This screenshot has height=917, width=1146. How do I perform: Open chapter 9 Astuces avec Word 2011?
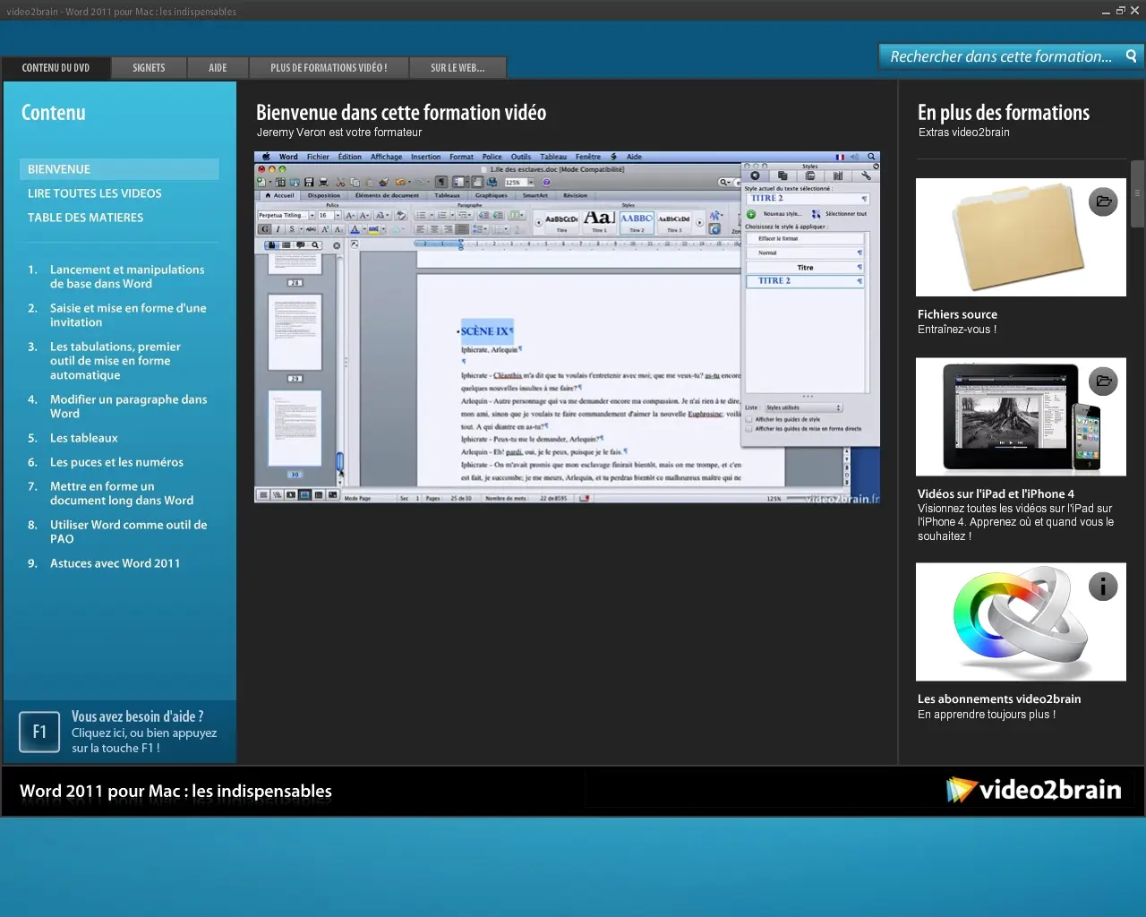click(x=115, y=563)
